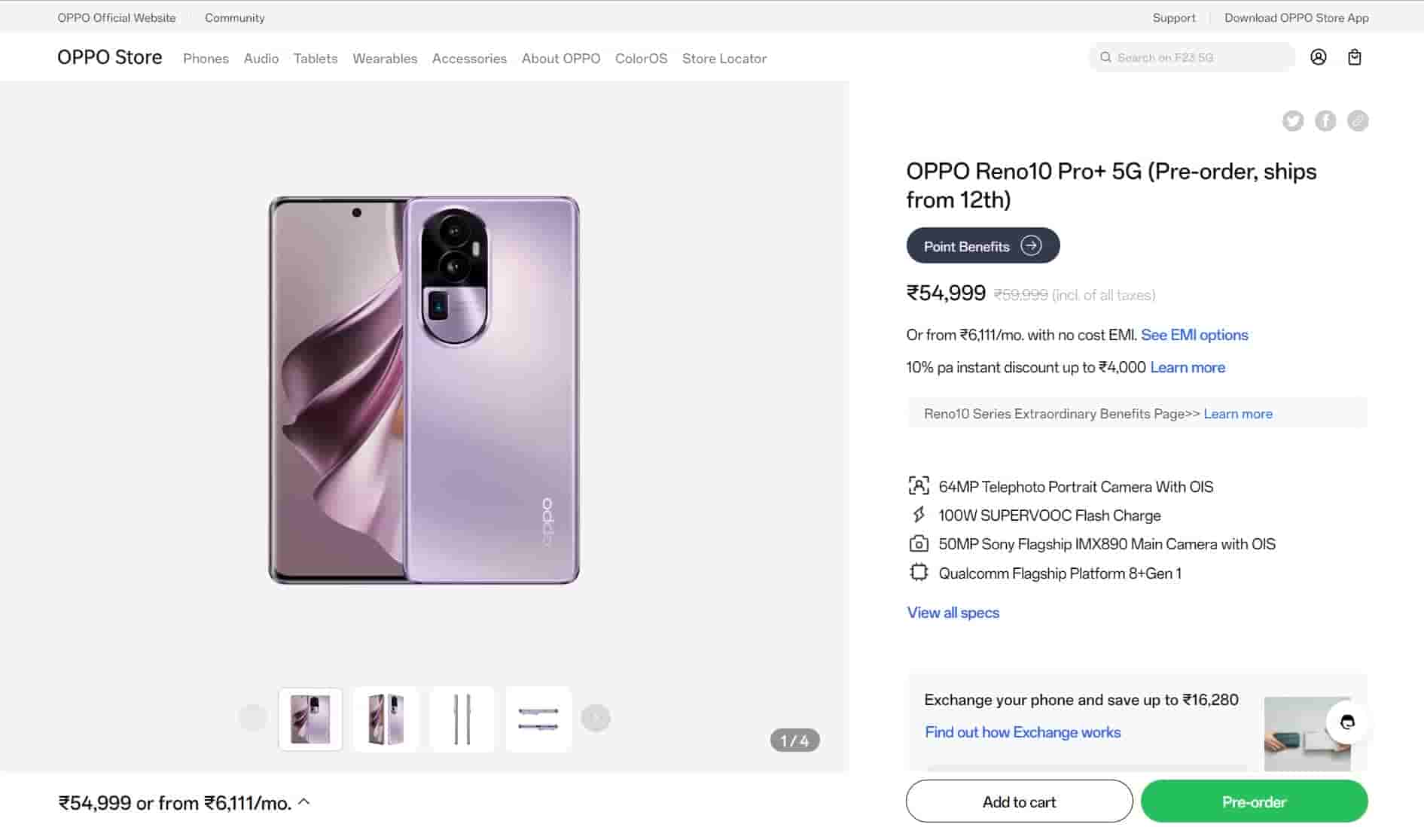The image size is (1424, 827).
Task: Open the Phones menu
Action: tap(206, 59)
